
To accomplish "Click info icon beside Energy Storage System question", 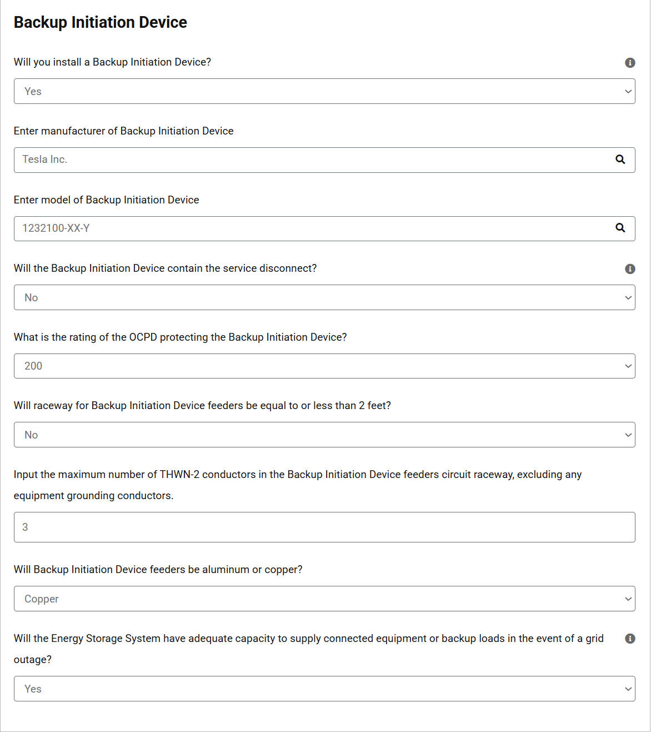I will pyautogui.click(x=630, y=639).
